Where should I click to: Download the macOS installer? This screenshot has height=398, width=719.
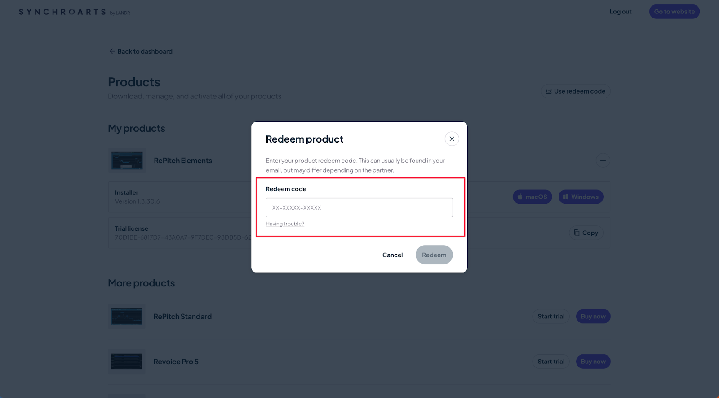(x=532, y=197)
